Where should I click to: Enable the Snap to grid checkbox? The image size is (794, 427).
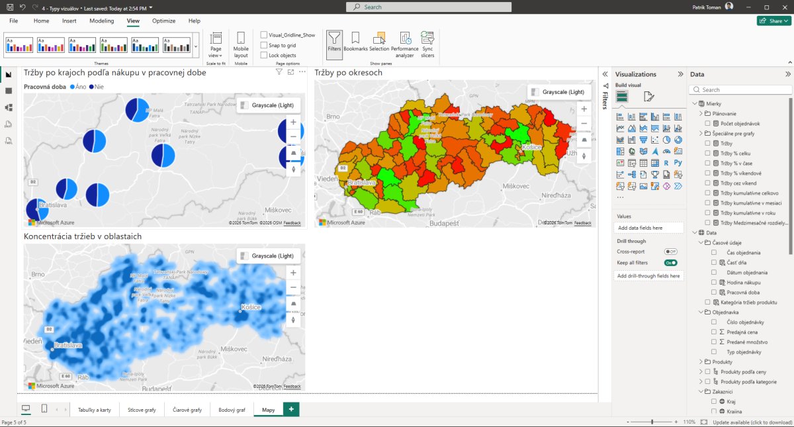coord(264,45)
